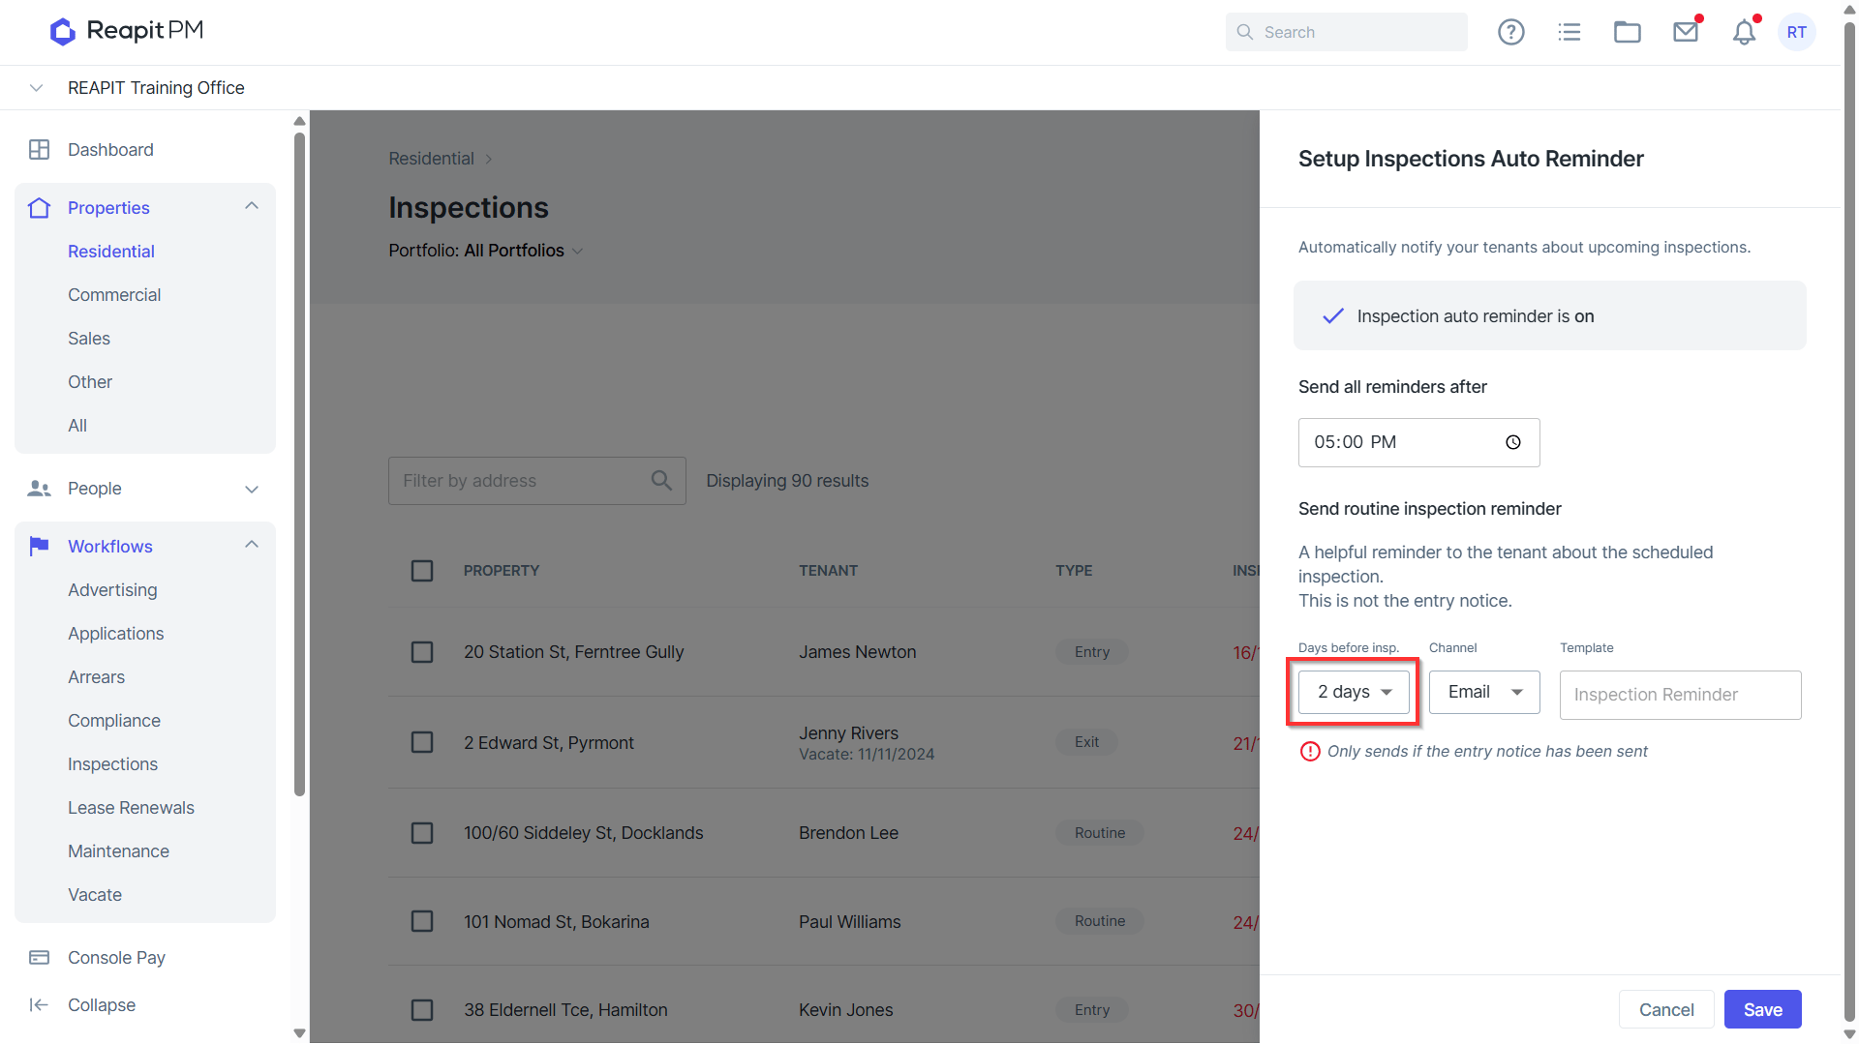
Task: Open the bell alerts icon
Action: 1744,32
